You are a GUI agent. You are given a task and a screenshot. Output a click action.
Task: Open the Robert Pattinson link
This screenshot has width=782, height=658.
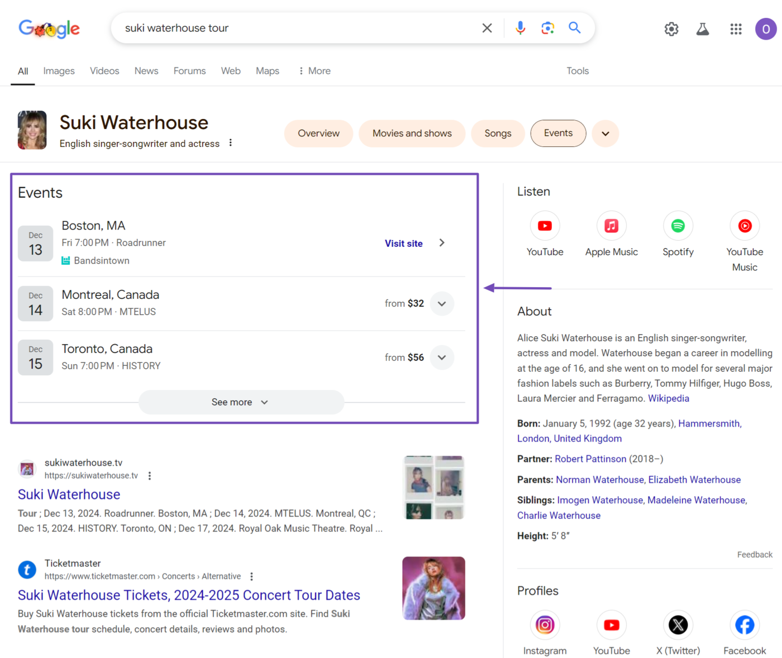coord(590,459)
